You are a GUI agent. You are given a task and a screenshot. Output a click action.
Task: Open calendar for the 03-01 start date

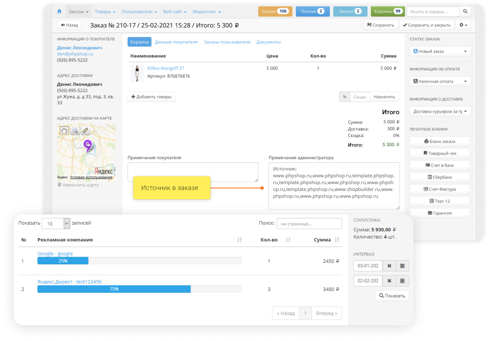(x=402, y=266)
